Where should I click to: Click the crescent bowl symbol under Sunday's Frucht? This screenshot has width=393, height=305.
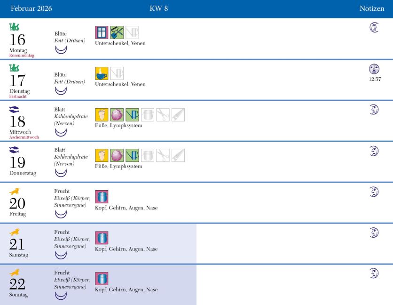click(x=61, y=296)
